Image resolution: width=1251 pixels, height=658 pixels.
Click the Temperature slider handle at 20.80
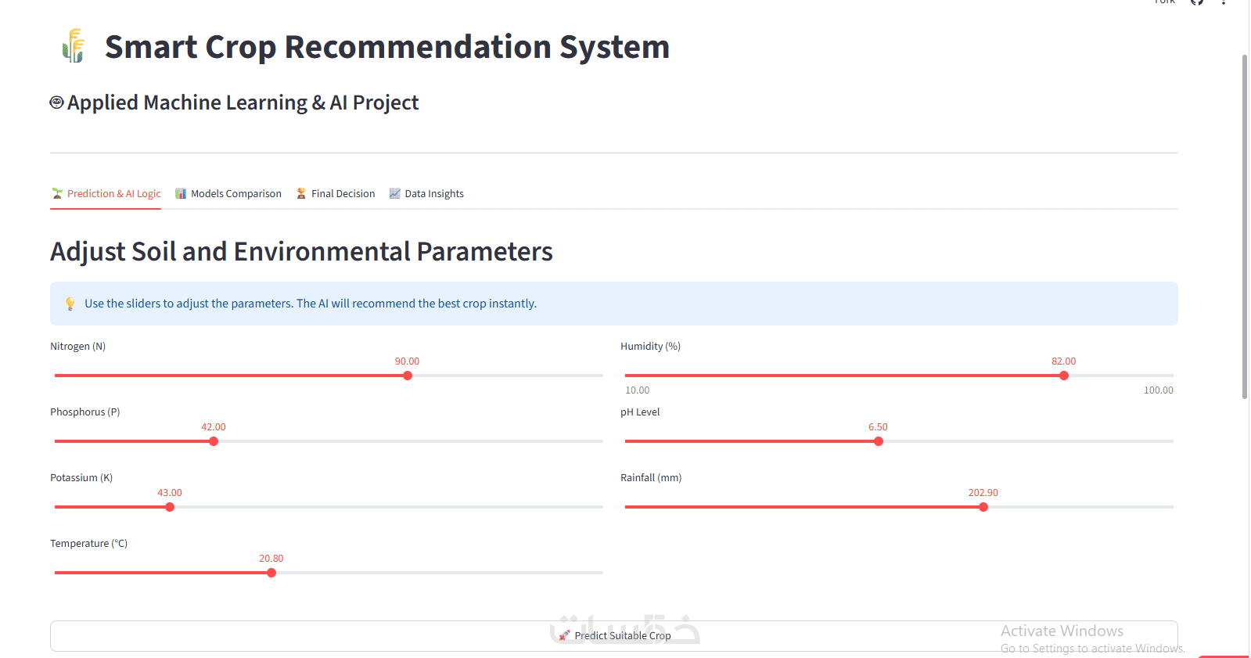(271, 573)
